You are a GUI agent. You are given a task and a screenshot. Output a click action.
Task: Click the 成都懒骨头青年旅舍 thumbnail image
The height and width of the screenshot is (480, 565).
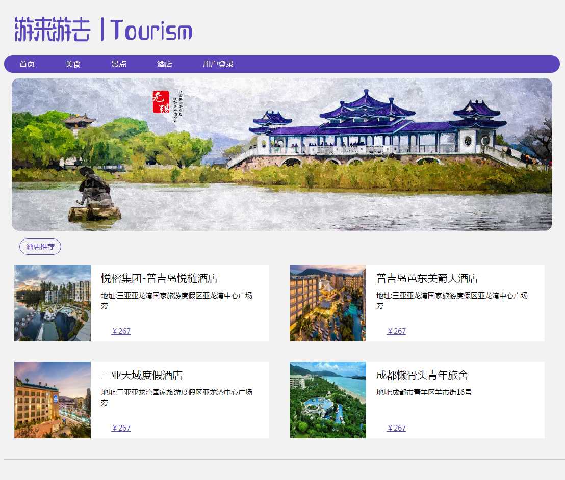[x=328, y=400]
